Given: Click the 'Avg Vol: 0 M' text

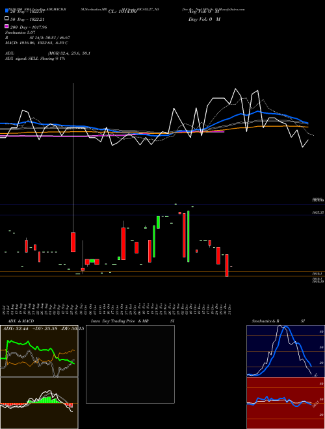Looking at the screenshot, I should [204, 12].
